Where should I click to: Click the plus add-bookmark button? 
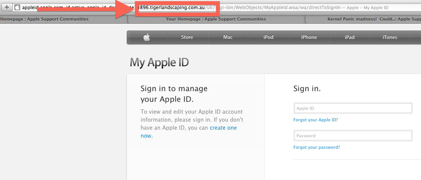[x=7, y=8]
